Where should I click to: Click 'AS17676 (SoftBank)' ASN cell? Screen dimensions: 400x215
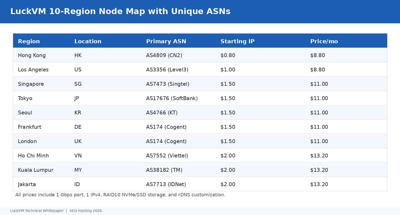(172, 98)
